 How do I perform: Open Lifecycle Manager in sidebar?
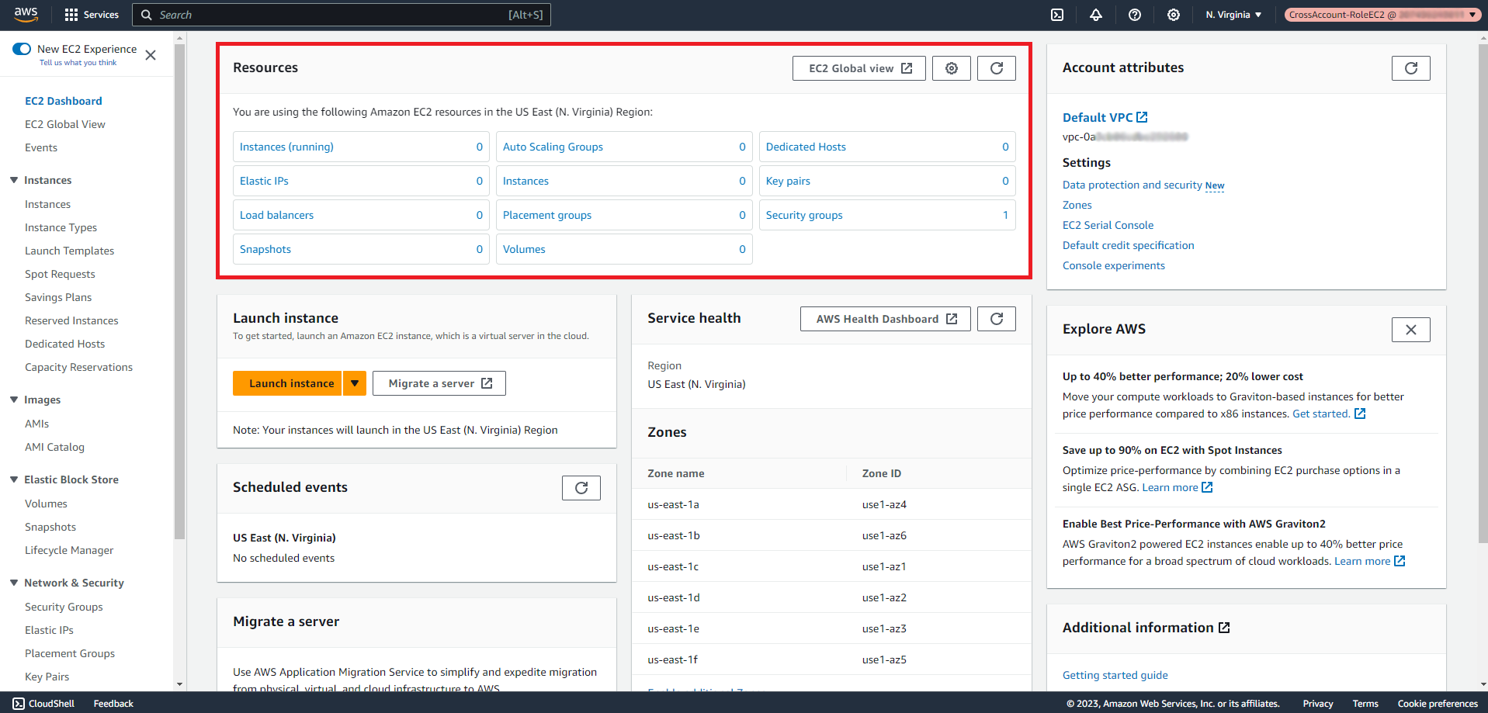click(x=69, y=550)
